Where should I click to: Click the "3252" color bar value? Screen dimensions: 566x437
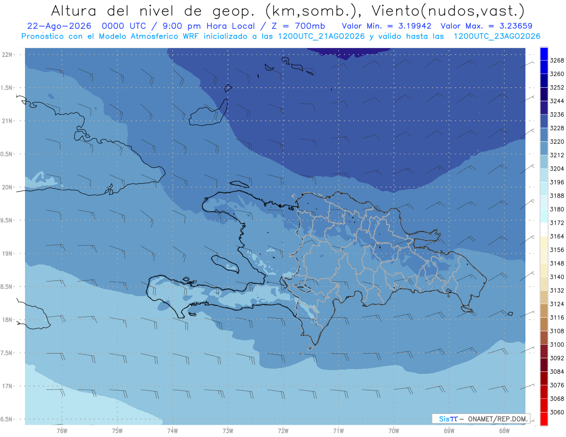pyautogui.click(x=558, y=87)
